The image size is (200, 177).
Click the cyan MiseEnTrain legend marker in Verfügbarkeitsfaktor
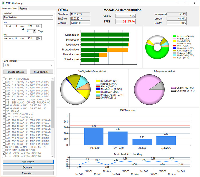click(x=98, y=95)
